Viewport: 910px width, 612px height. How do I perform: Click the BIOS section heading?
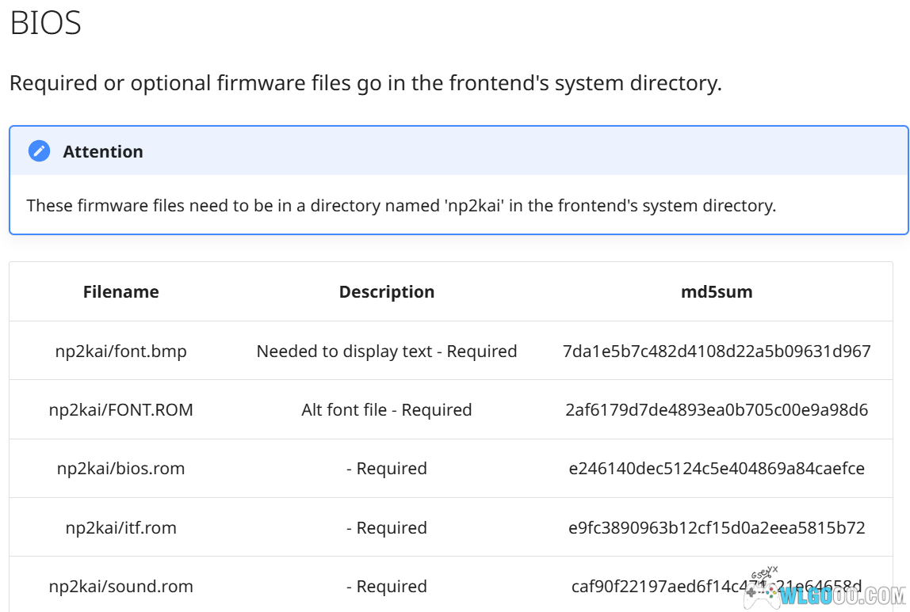coord(45,24)
